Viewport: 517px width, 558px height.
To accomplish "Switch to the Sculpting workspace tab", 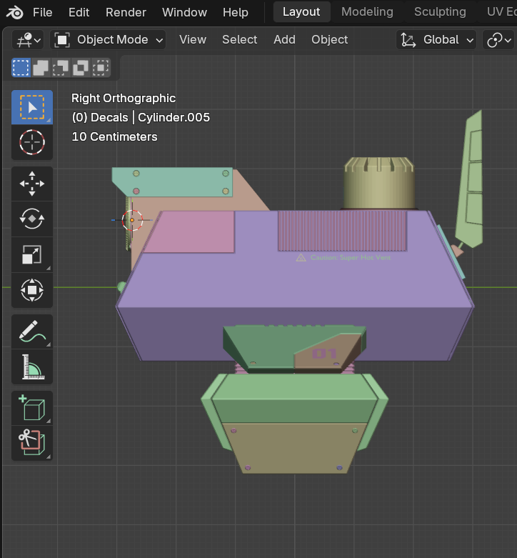I will pos(440,11).
